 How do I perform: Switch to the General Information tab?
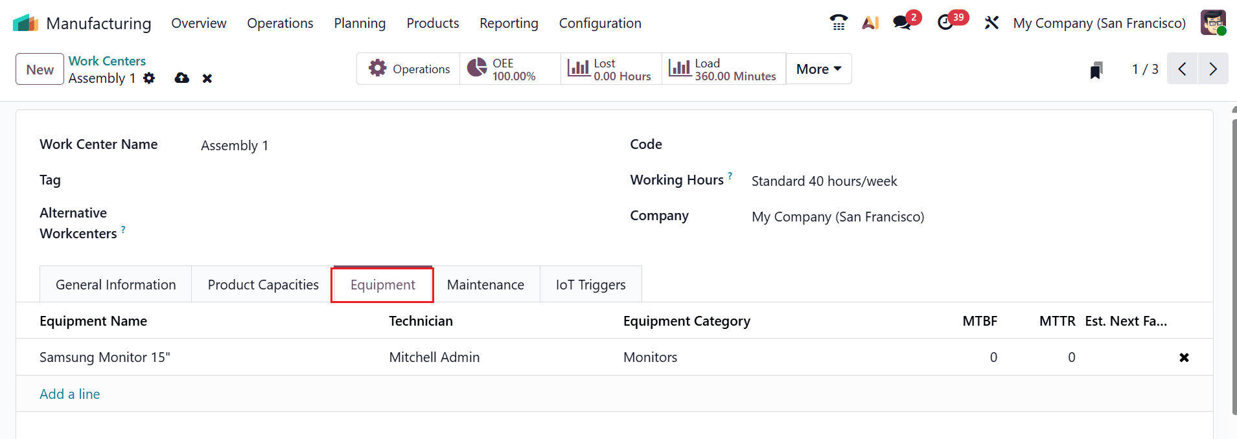coord(116,284)
